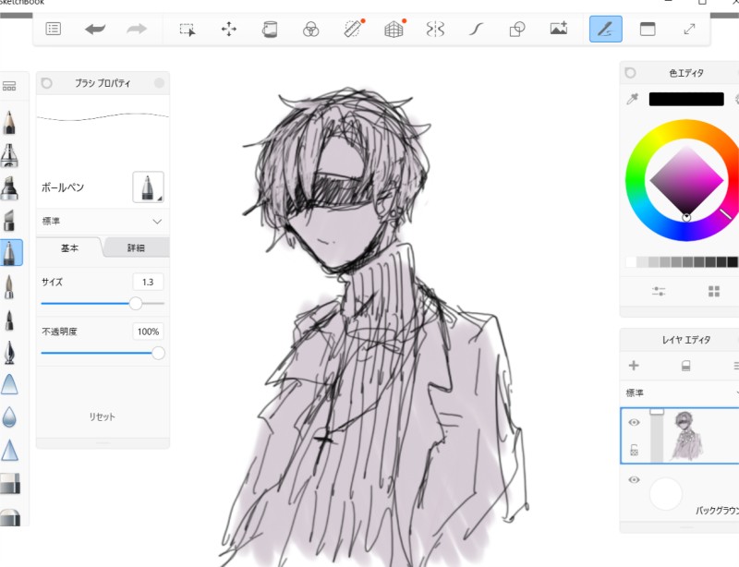This screenshot has height=567, width=739.
Task: Close brush properties panel right circle button
Action: click(x=159, y=83)
